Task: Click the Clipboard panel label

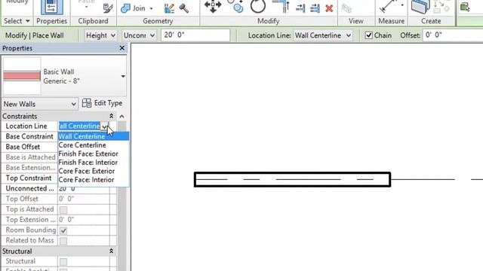Action: 93,21
